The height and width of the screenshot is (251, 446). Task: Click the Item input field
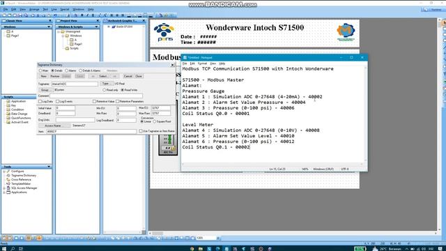tap(91, 132)
